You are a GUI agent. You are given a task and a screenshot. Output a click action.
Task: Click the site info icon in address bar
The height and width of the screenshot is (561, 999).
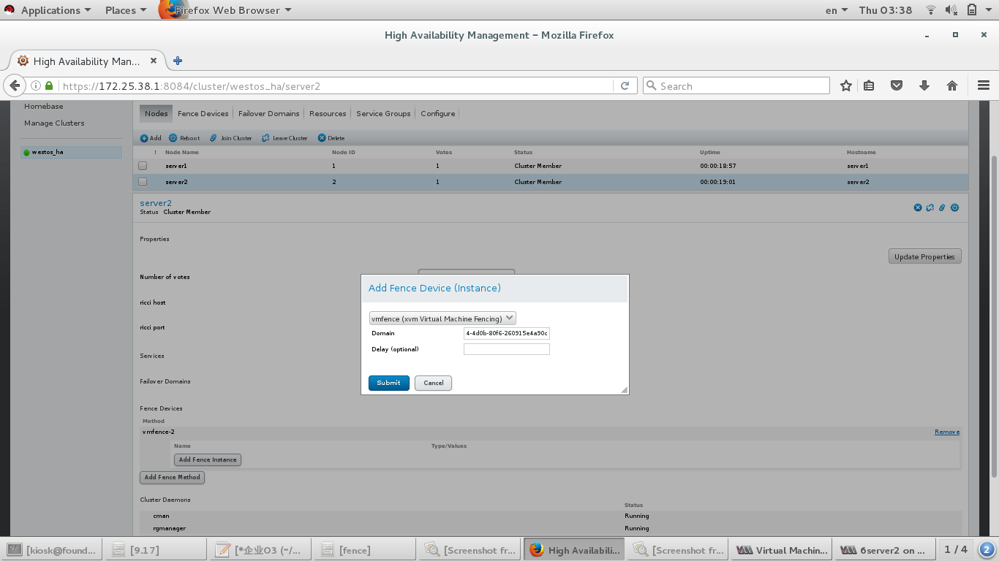click(36, 85)
